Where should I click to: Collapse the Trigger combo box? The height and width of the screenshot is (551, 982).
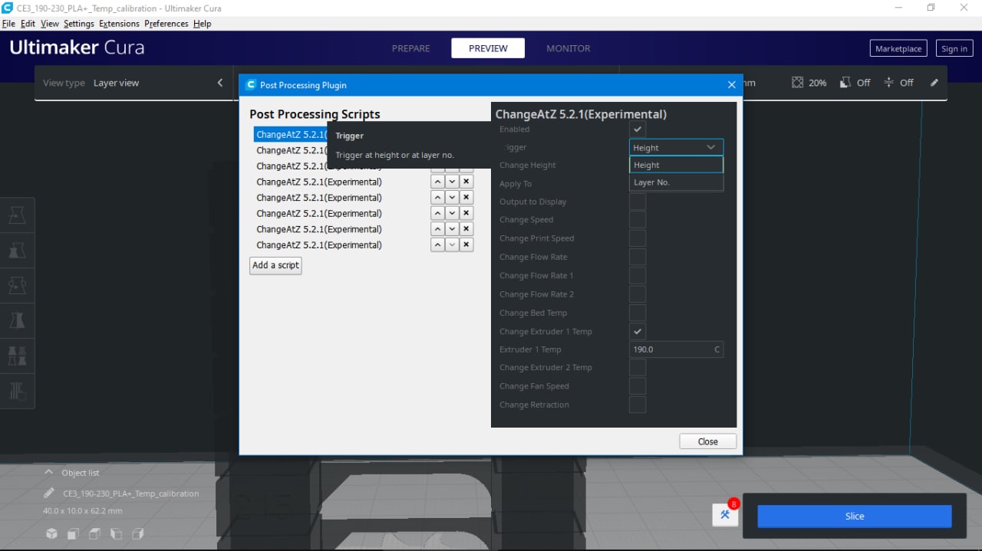676,147
